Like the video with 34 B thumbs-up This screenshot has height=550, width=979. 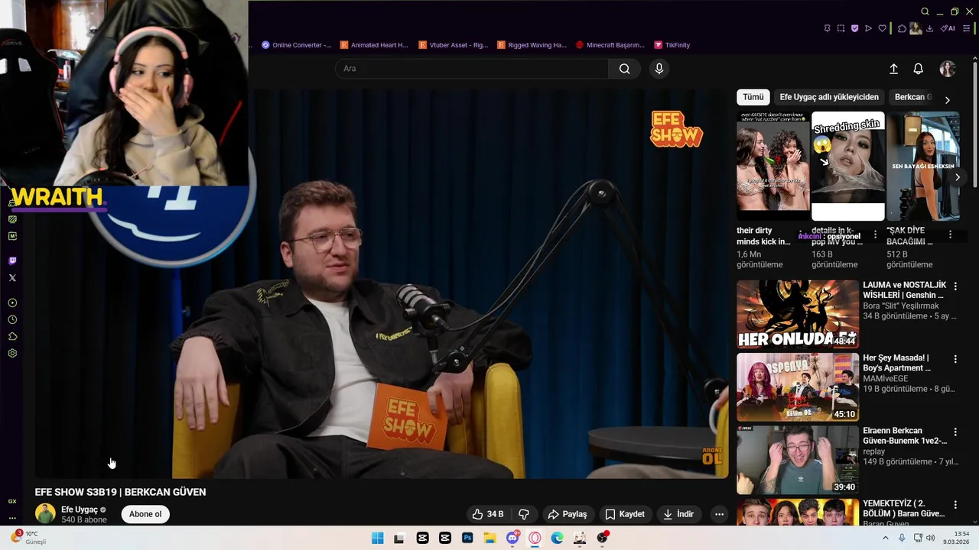click(x=487, y=514)
